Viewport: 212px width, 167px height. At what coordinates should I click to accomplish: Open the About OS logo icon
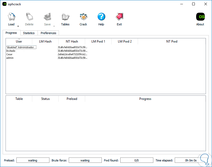tap(200, 17)
